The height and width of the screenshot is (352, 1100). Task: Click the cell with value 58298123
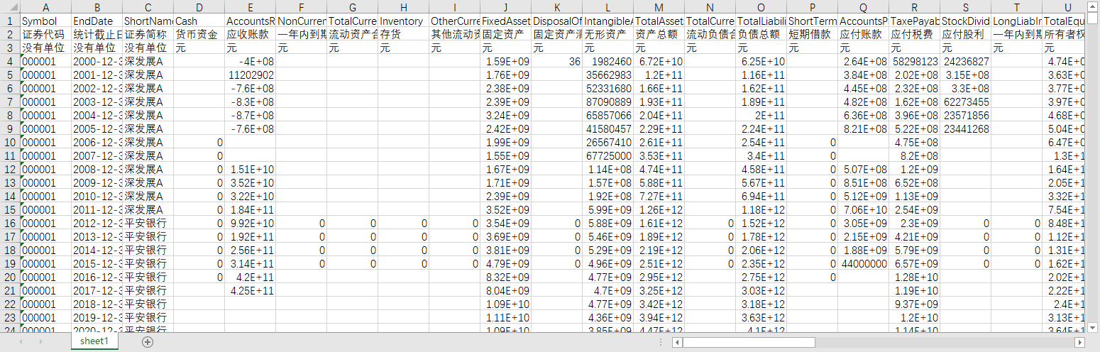coord(914,62)
